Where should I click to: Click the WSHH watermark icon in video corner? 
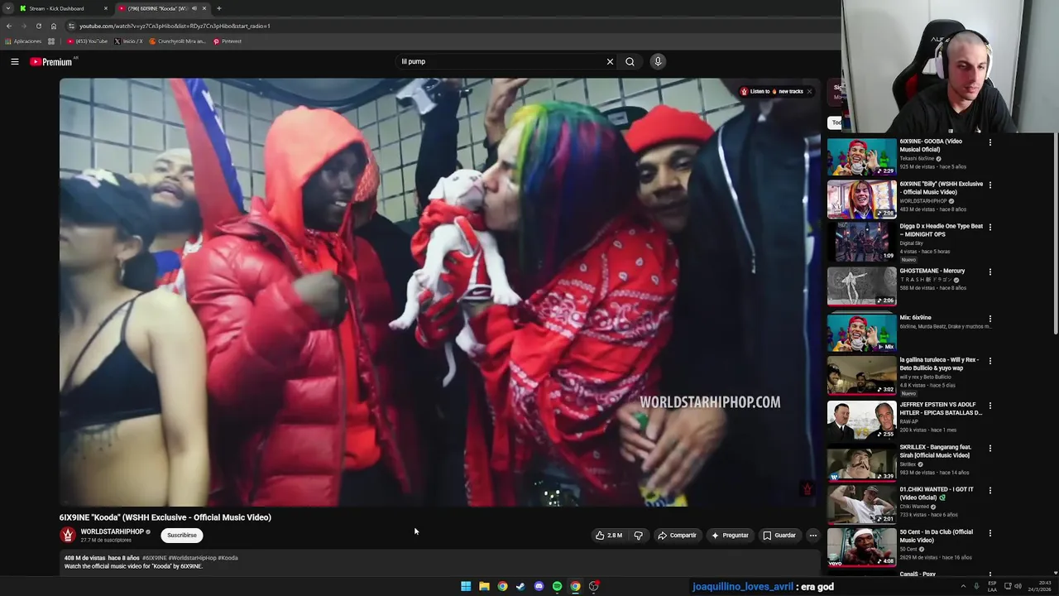point(807,489)
